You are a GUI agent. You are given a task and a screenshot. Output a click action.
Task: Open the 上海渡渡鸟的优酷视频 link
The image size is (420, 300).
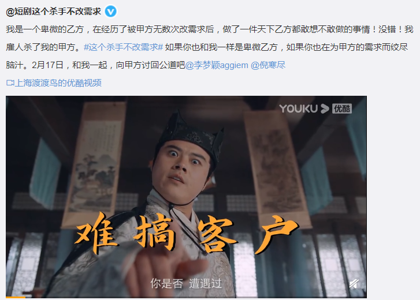[58, 83]
